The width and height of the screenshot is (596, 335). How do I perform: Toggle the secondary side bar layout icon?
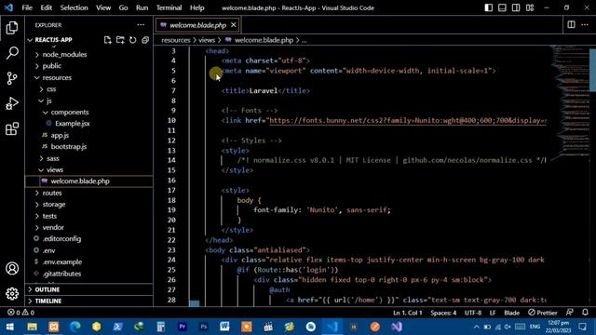point(516,7)
